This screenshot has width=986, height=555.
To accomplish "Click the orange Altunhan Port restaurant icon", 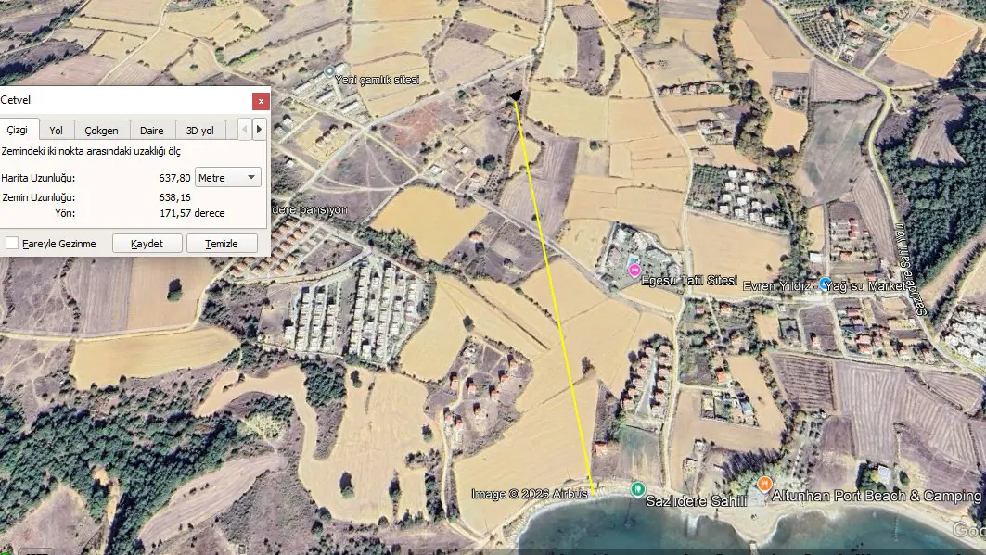I will pos(764,484).
